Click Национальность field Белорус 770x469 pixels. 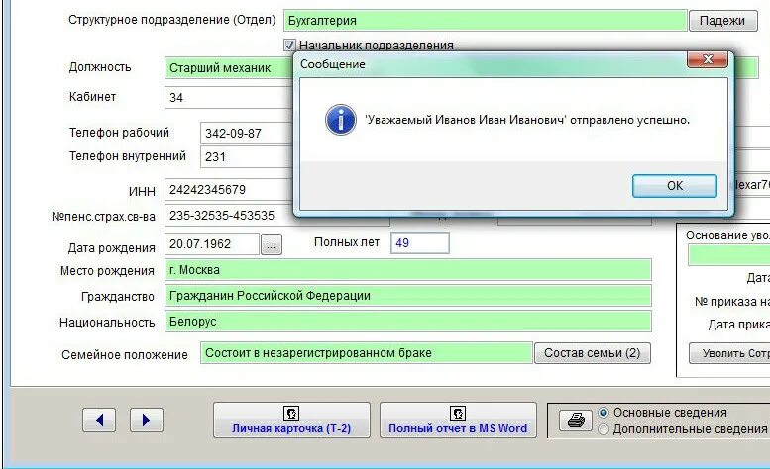(x=408, y=322)
